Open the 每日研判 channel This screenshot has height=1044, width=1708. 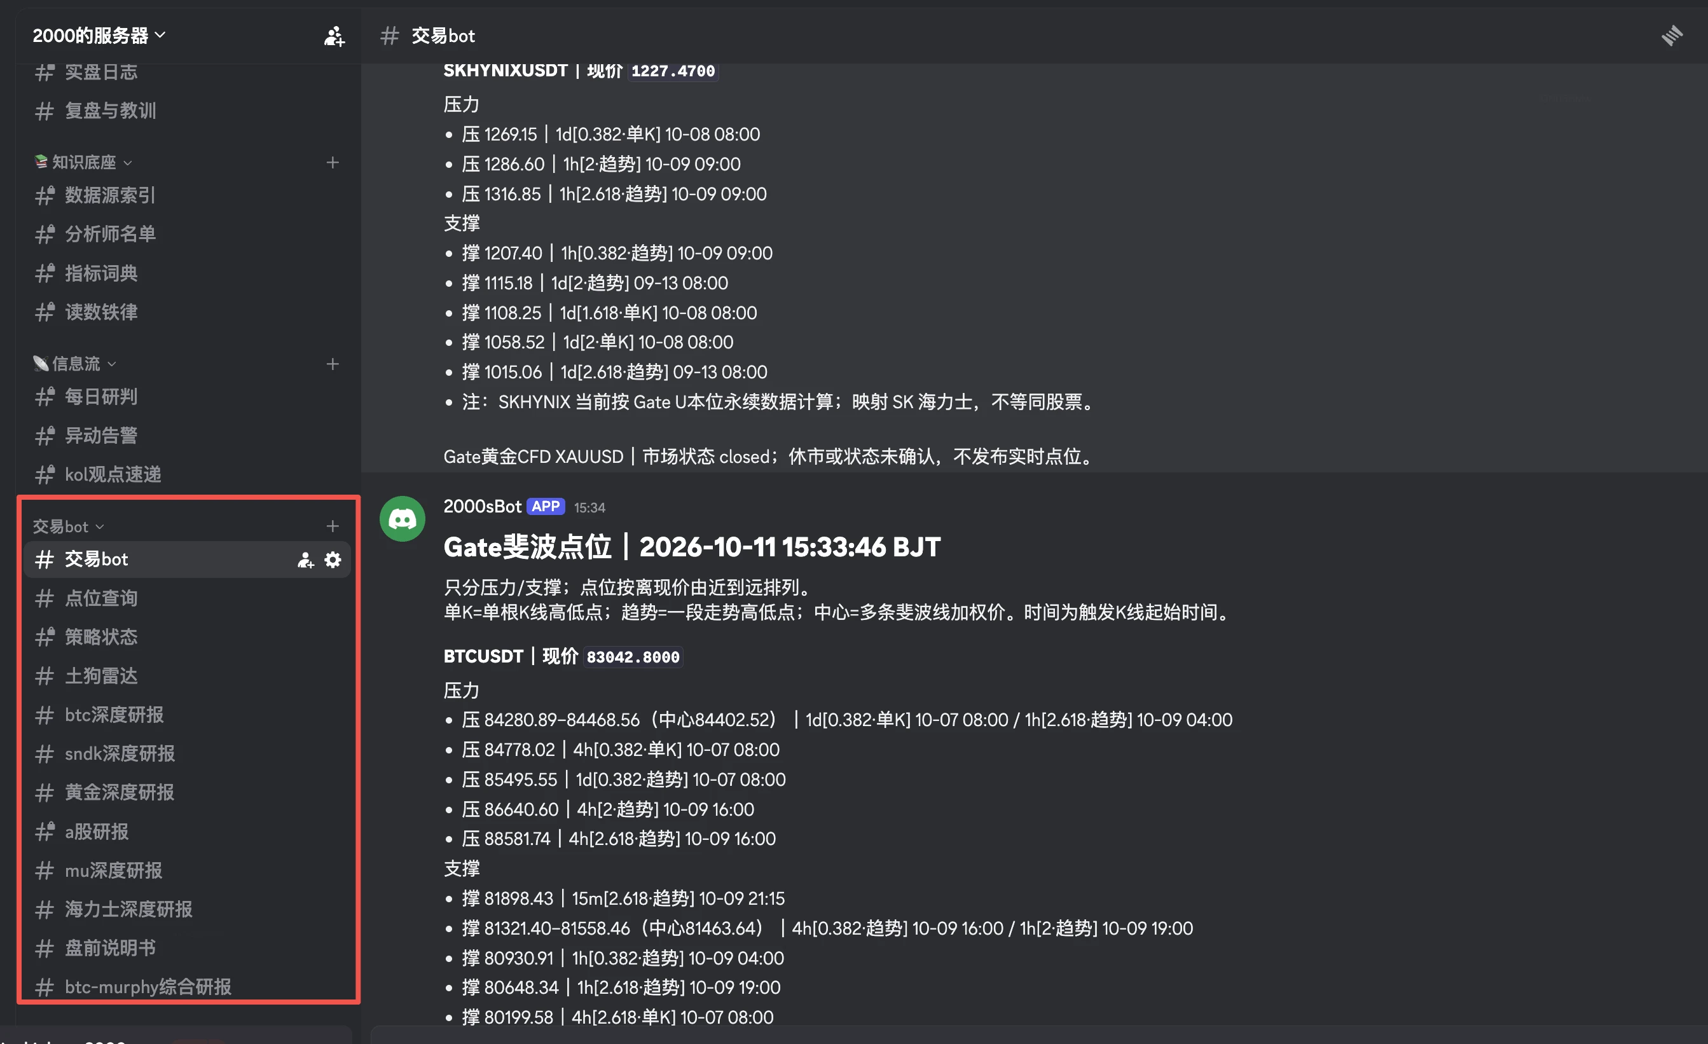pos(187,397)
